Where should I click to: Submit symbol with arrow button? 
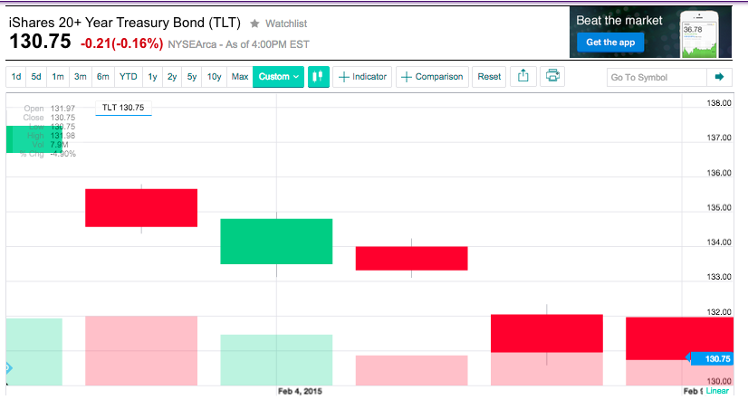pyautogui.click(x=719, y=77)
